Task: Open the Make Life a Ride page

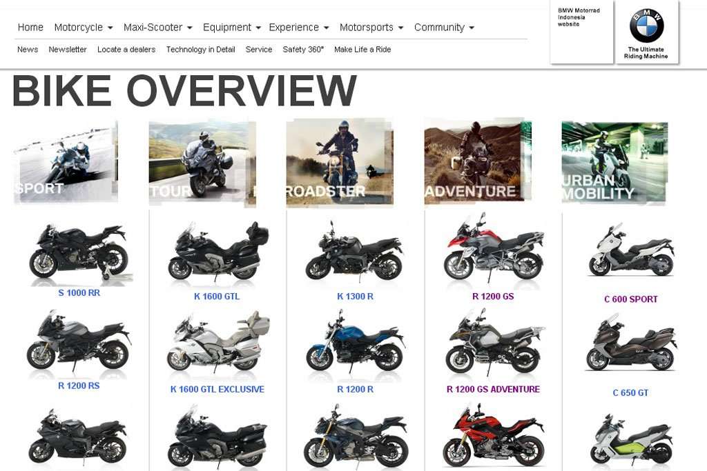Action: pos(362,50)
